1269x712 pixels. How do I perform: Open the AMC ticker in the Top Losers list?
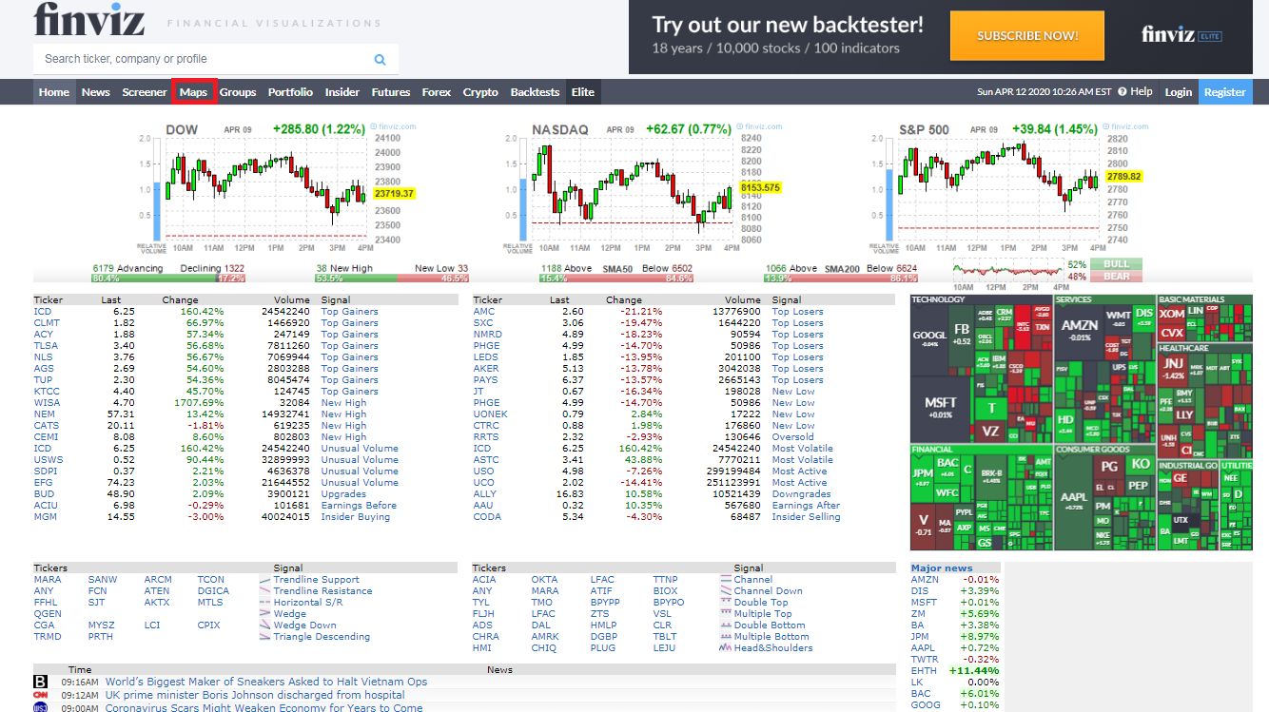coord(484,312)
